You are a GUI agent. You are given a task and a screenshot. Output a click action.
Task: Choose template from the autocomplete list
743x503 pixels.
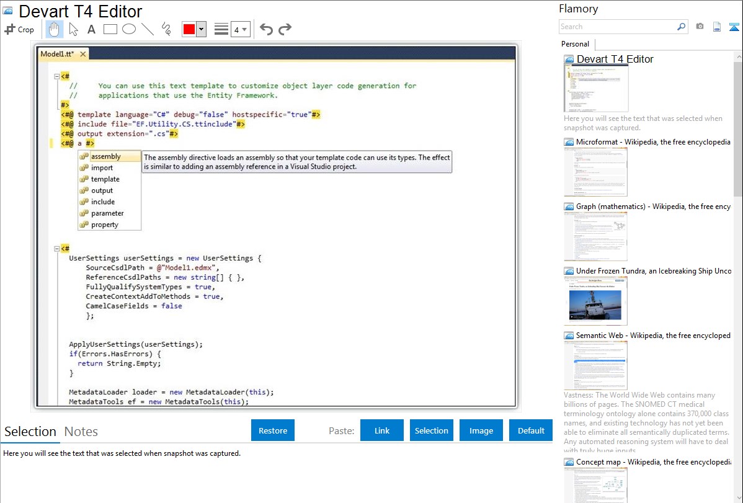click(109, 179)
